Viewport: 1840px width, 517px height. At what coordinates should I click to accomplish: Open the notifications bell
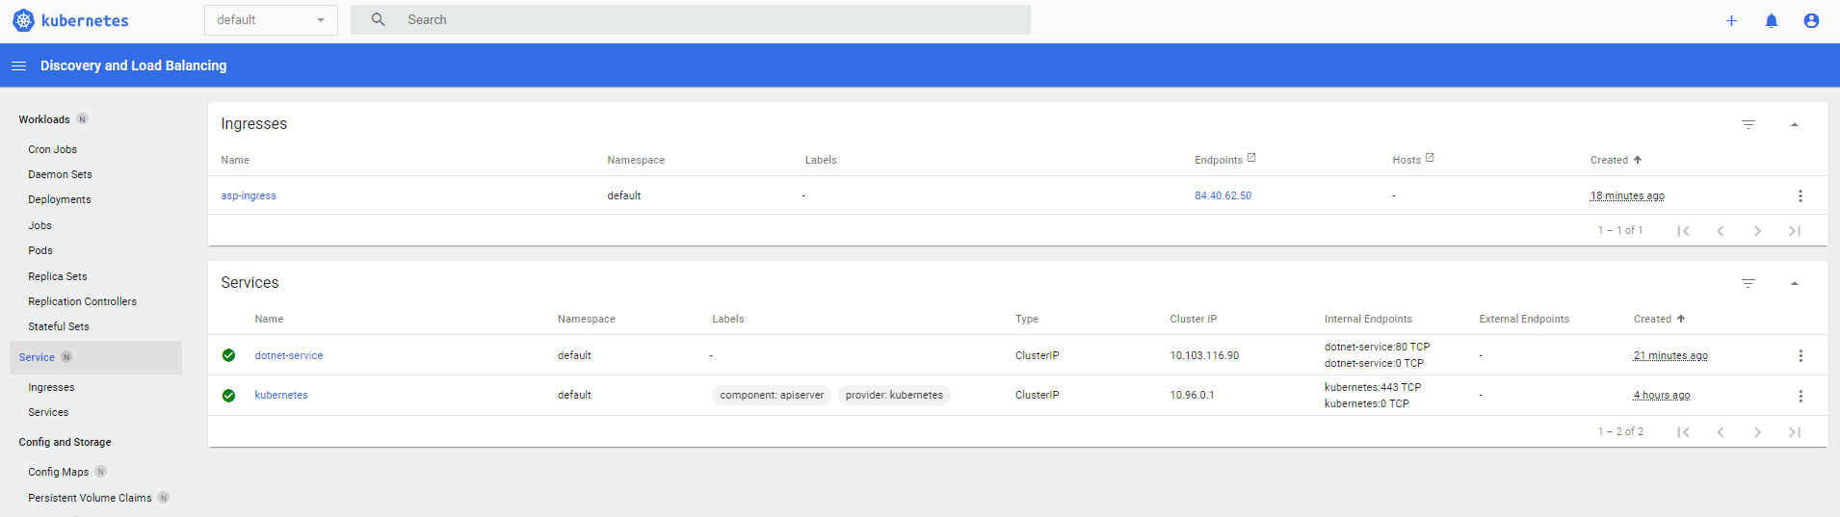coord(1771,20)
